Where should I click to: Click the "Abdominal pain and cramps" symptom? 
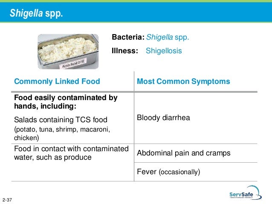tap(184, 153)
